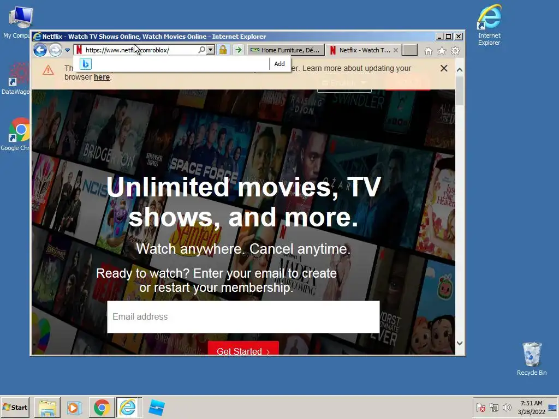Viewport: 559px width, 419px height.
Task: Click the Netflix favicon in address bar
Action: point(79,50)
